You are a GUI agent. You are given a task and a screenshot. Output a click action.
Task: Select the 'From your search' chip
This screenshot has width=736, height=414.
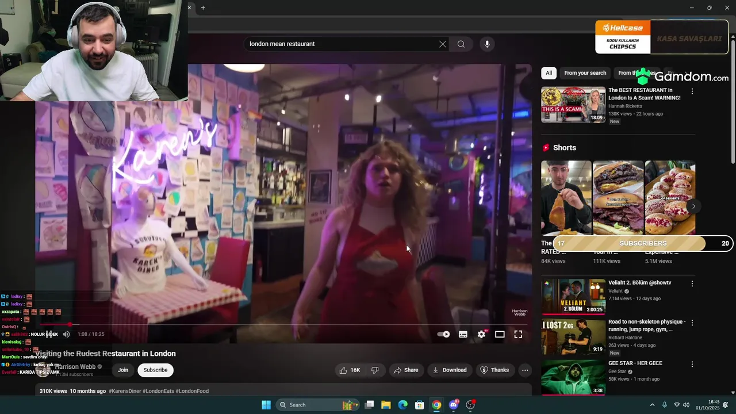[585, 73]
